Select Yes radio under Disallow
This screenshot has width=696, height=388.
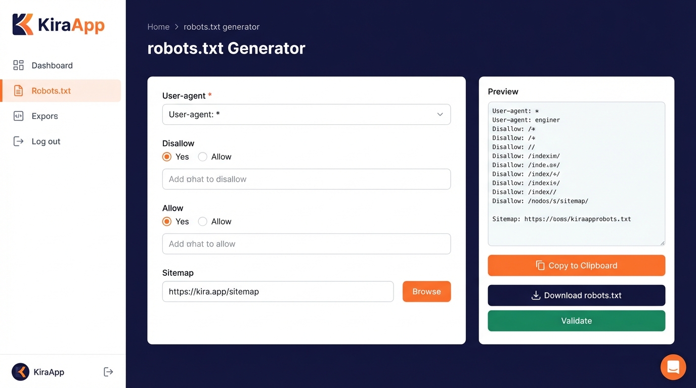167,157
